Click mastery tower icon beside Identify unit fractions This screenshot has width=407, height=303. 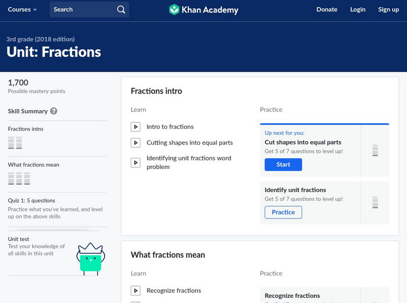pyautogui.click(x=375, y=202)
